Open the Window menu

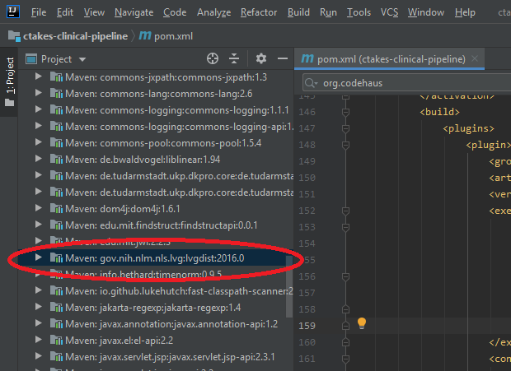tap(426, 12)
